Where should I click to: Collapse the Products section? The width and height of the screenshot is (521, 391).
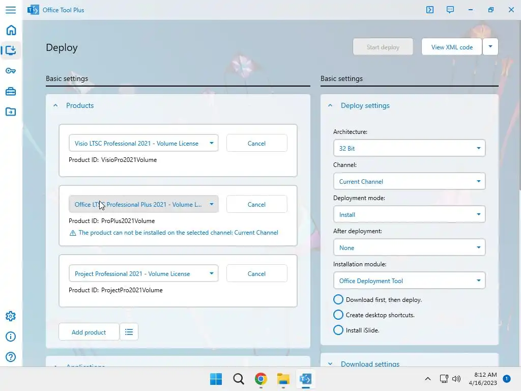[55, 106]
